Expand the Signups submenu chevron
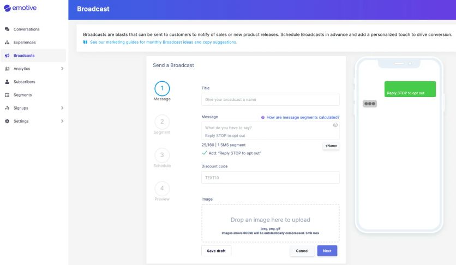The image size is (456, 265). click(x=62, y=108)
